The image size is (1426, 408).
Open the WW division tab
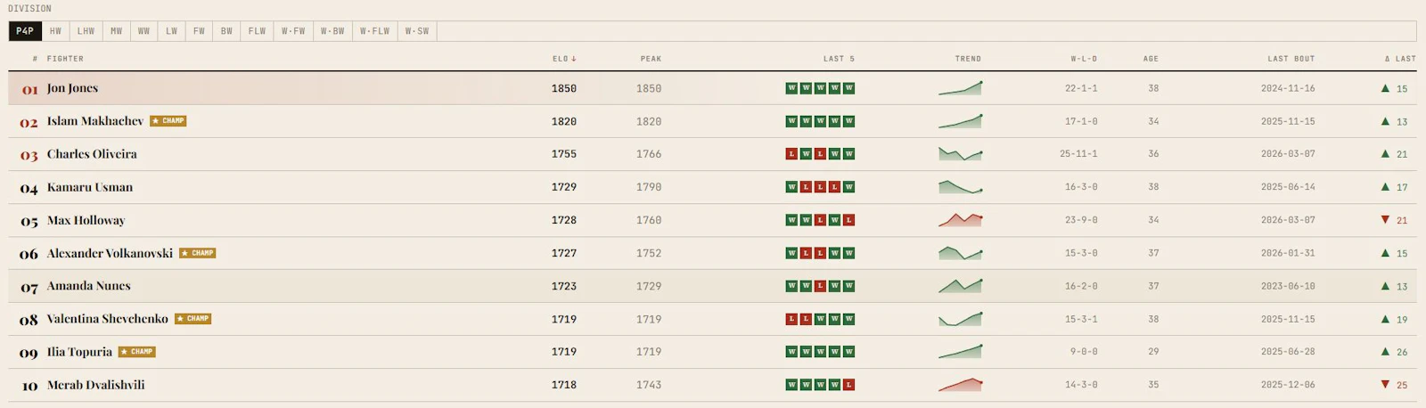(x=143, y=31)
